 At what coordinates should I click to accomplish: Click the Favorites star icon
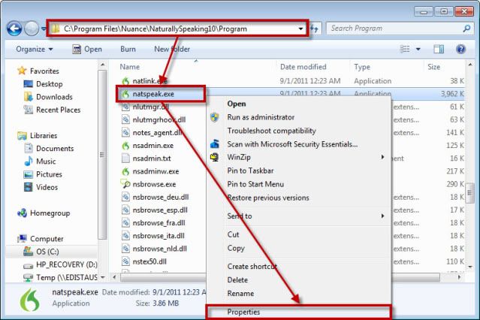click(x=22, y=71)
